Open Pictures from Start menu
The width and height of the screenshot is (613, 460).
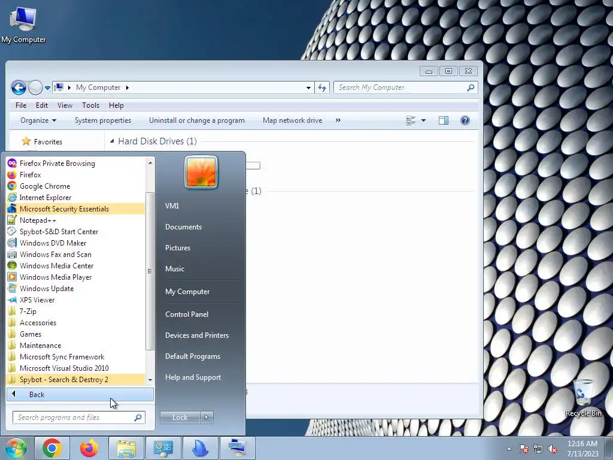click(x=177, y=248)
